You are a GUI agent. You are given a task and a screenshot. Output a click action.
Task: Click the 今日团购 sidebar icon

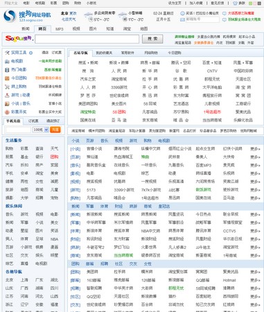tap(7, 78)
